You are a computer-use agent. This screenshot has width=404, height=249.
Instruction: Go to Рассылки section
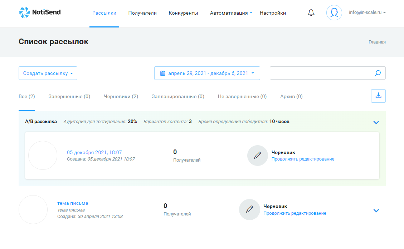pos(104,13)
